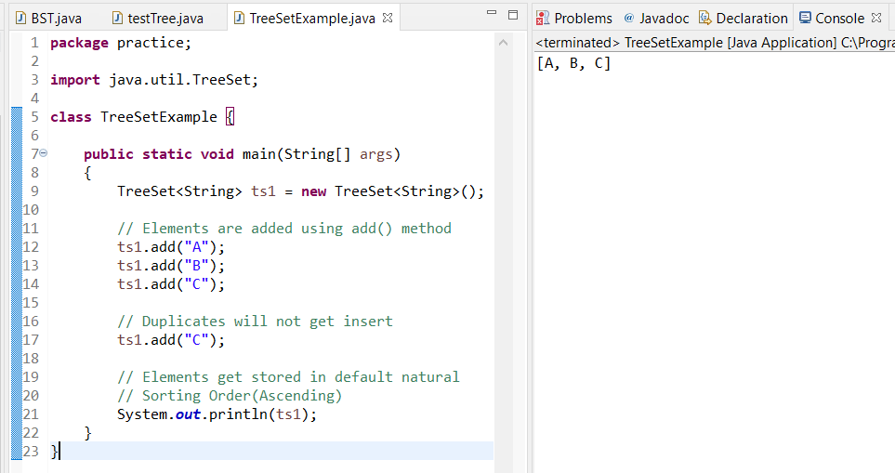Click the Sorting Order(Ascending) comment
Image resolution: width=895 pixels, height=473 pixels.
click(230, 395)
